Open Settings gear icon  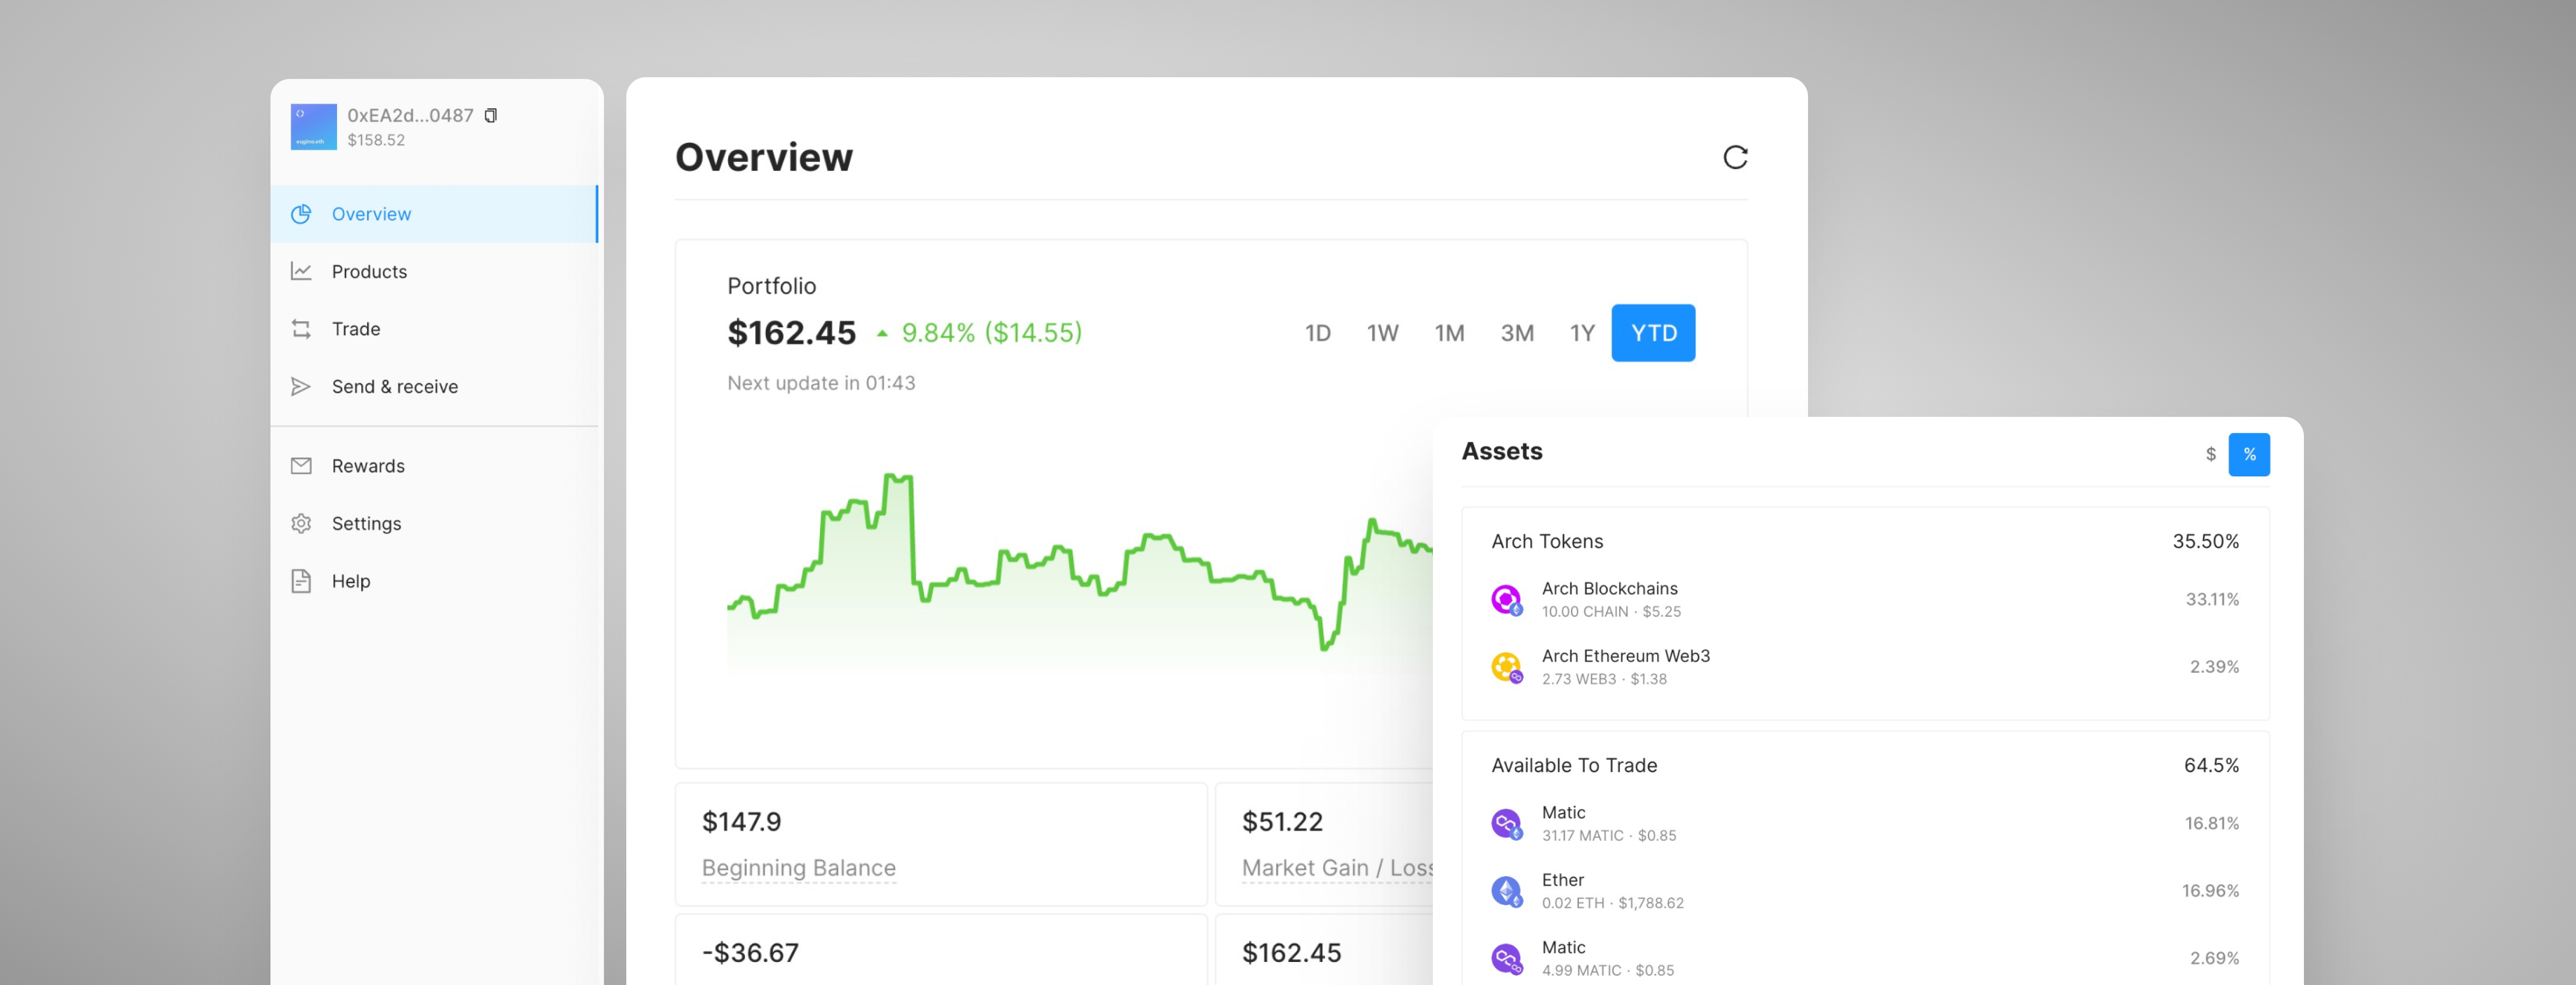[x=301, y=524]
